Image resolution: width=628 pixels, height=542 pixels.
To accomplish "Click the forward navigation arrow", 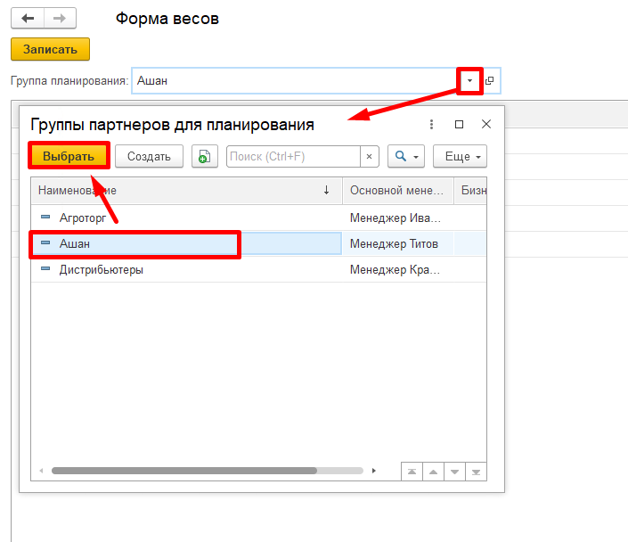I will click(60, 19).
